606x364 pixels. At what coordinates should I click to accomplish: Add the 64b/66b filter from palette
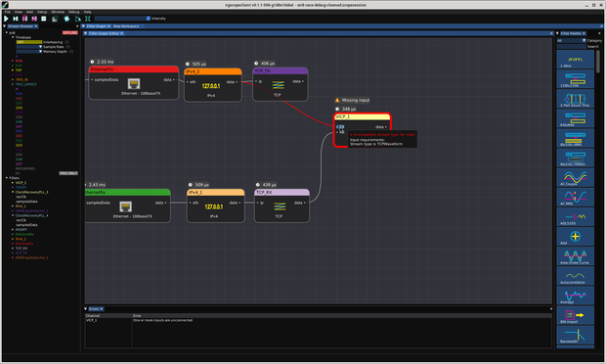(575, 118)
